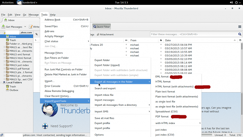Select Clear Recent History

65,96
